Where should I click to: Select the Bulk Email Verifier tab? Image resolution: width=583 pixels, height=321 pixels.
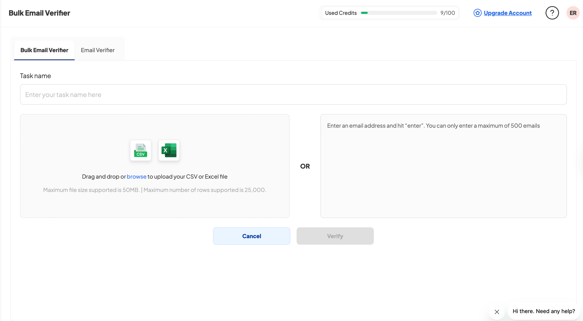click(x=44, y=50)
